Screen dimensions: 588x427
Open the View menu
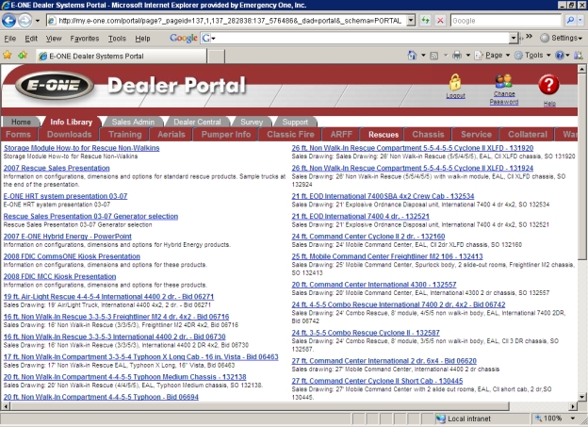click(x=54, y=39)
